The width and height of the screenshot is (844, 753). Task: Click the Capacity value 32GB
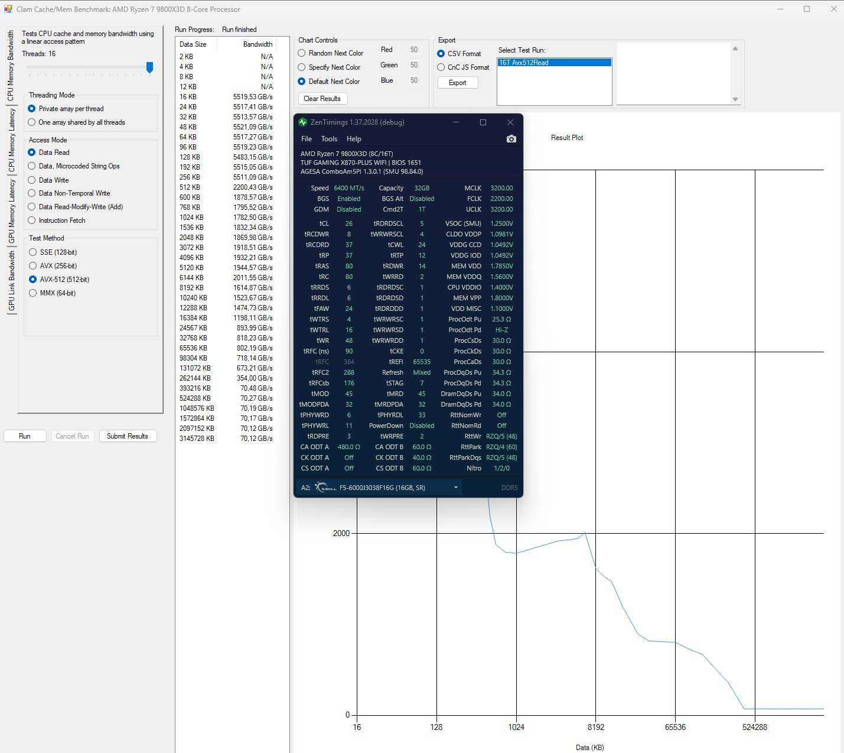coord(422,188)
